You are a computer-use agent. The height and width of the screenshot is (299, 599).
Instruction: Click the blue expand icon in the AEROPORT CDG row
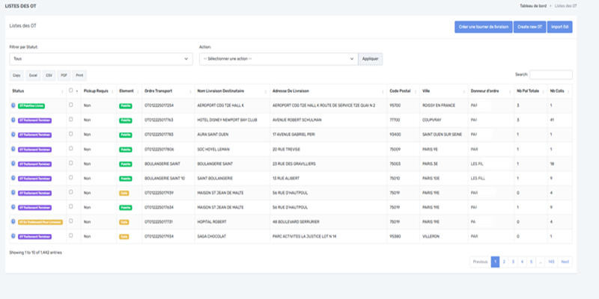[x=13, y=105]
